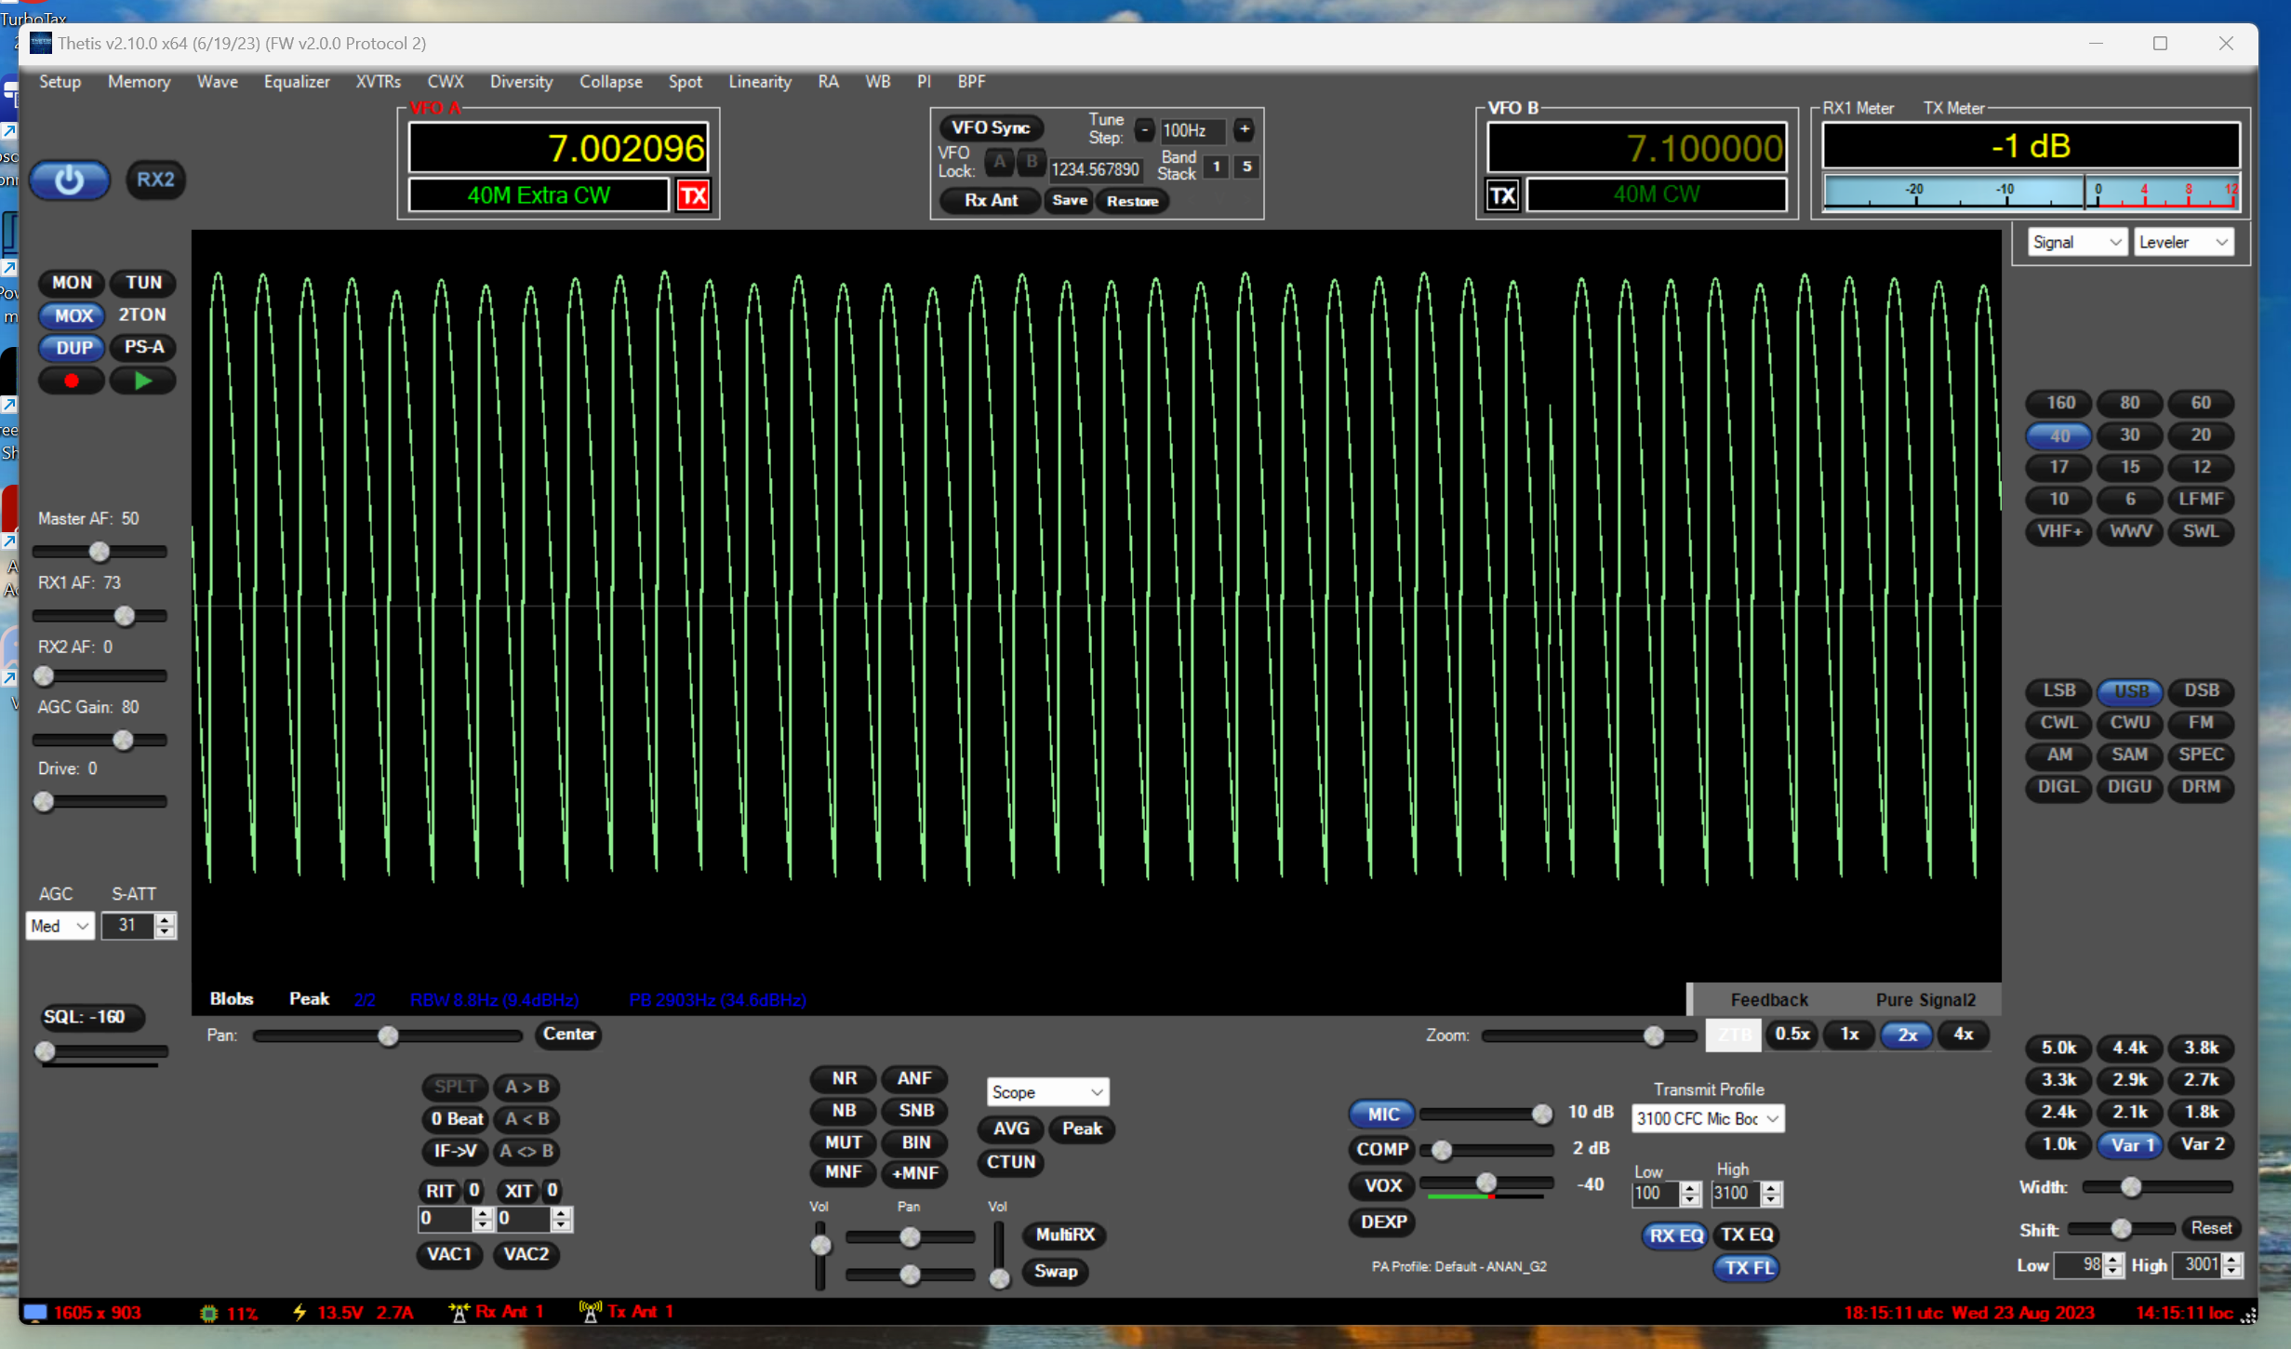Increase the XIT offset spinner
Image resolution: width=2291 pixels, height=1349 pixels.
coord(560,1213)
